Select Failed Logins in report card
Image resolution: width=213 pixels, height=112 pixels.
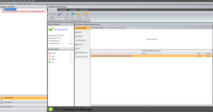(x=82, y=40)
